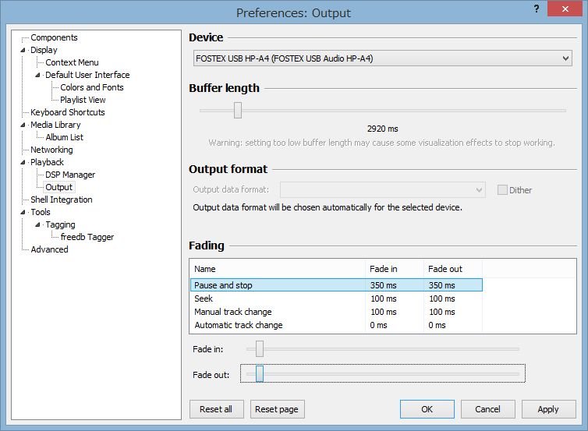Select the Manual track change row
The image size is (588, 431).
336,312
